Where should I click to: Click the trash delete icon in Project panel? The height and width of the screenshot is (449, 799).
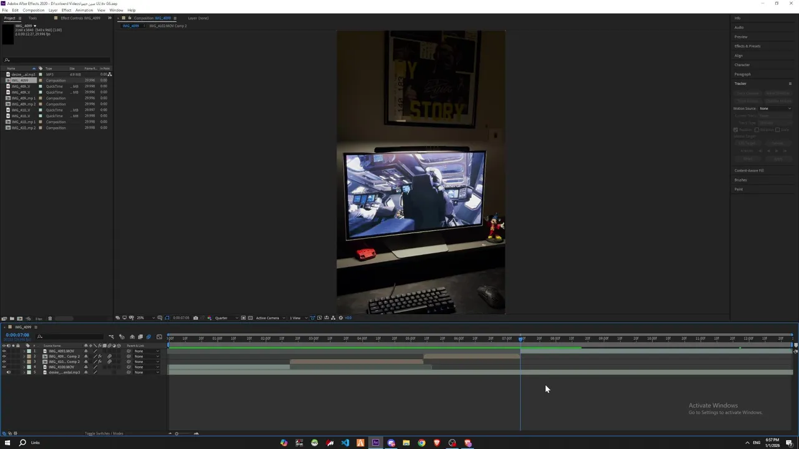50,319
